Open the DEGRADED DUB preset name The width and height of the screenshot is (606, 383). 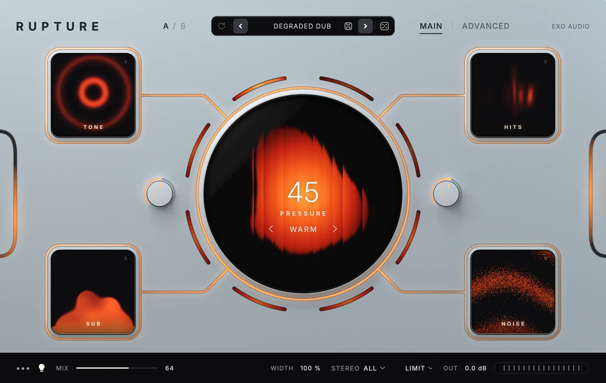(302, 26)
